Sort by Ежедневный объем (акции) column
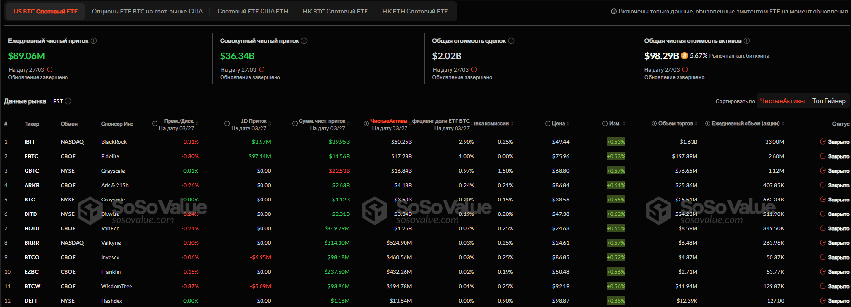 click(x=783, y=124)
